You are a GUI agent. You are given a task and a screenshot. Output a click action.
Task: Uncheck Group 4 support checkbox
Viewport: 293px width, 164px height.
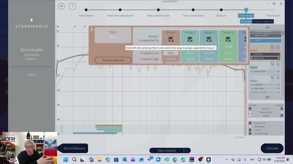(228, 39)
